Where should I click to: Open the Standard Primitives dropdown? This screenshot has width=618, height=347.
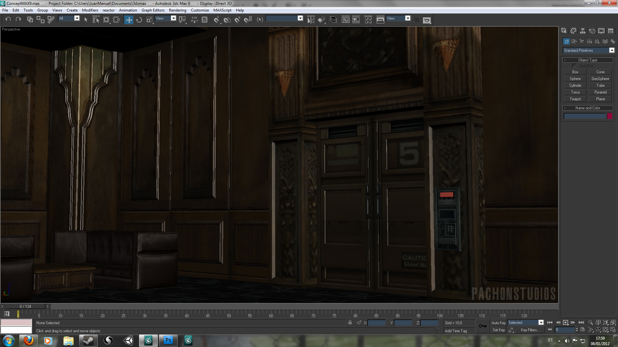612,50
